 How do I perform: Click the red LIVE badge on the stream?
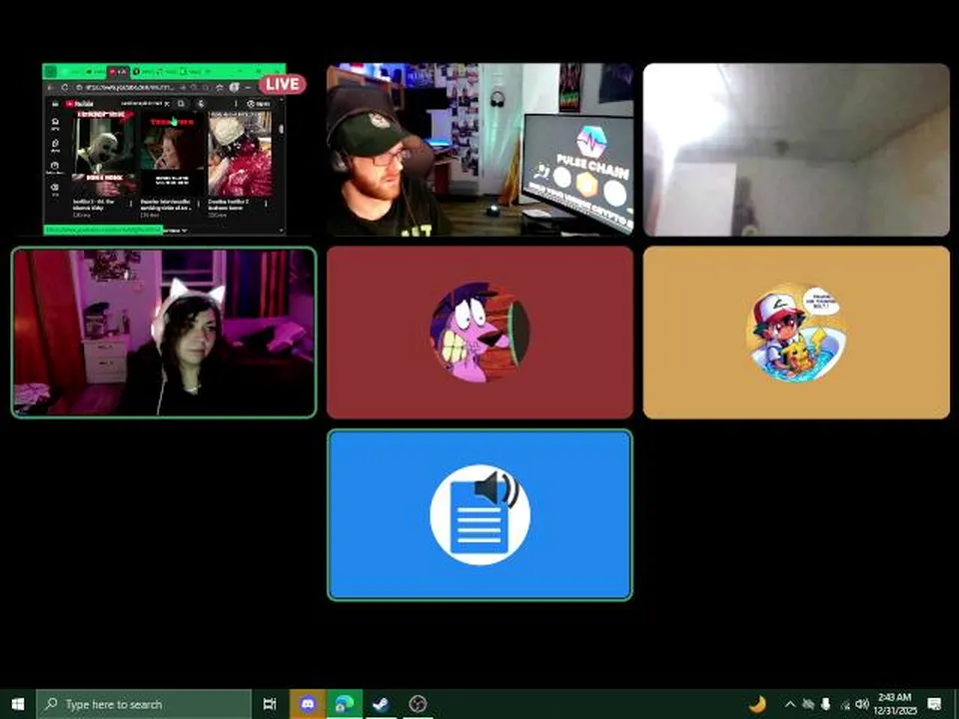[283, 84]
